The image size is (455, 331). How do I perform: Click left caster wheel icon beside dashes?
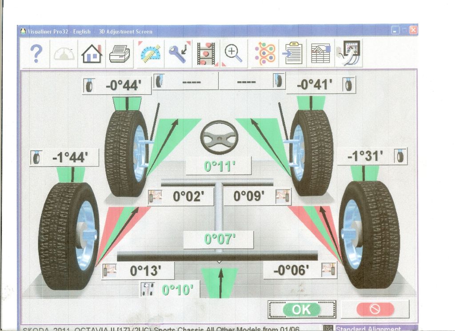click(159, 81)
